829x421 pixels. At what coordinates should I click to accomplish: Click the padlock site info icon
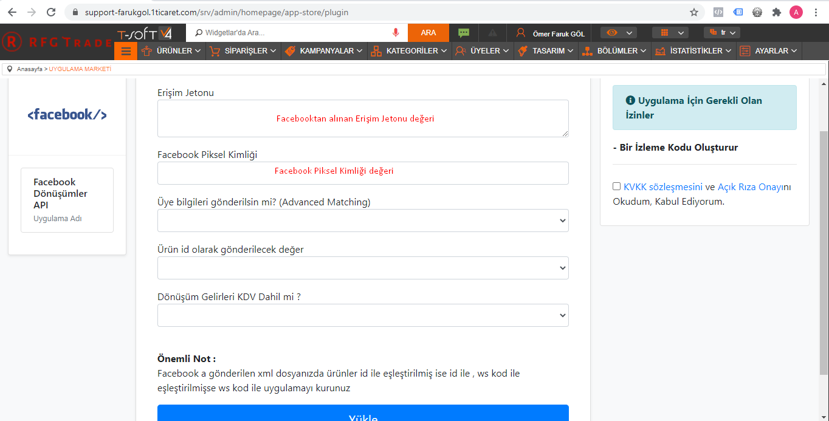pos(75,12)
